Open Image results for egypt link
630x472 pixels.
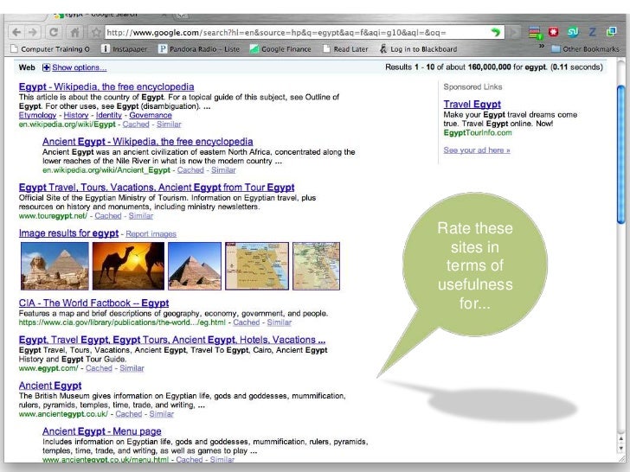68,233
